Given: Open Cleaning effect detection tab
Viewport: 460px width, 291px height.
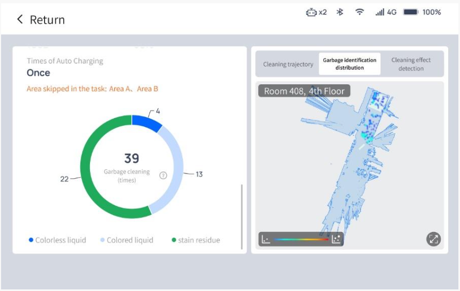Looking at the screenshot, I should [x=411, y=64].
